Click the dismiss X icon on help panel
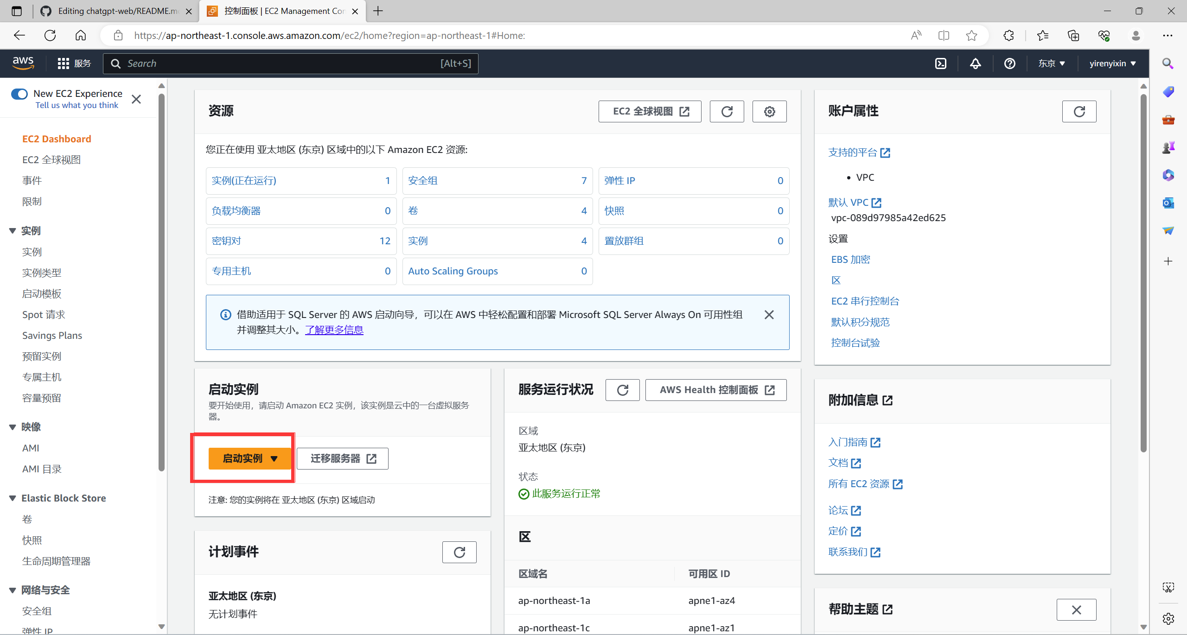 (x=1077, y=609)
